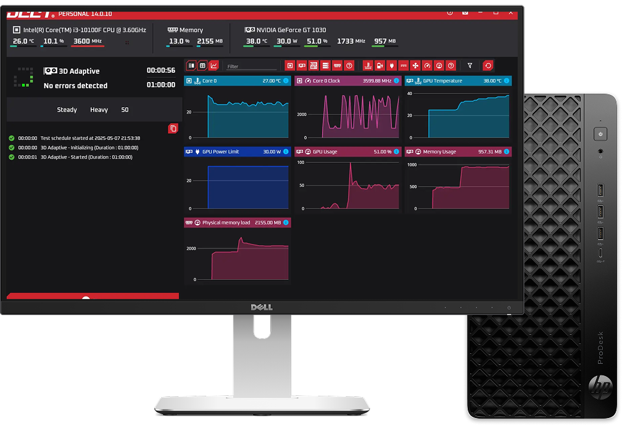Click the CPU frequency 3600 MHz value

tap(88, 41)
